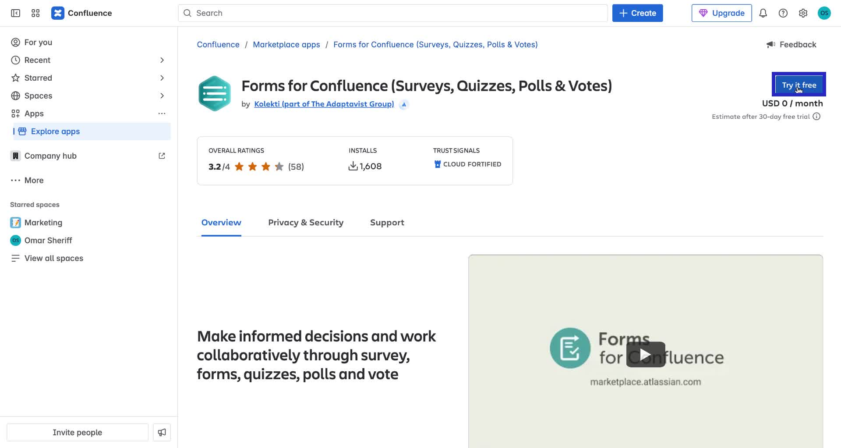Open the Support tab
This screenshot has height=448, width=841.
click(x=387, y=223)
